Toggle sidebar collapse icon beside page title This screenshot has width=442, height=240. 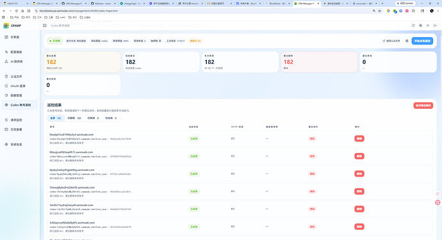tap(45, 26)
